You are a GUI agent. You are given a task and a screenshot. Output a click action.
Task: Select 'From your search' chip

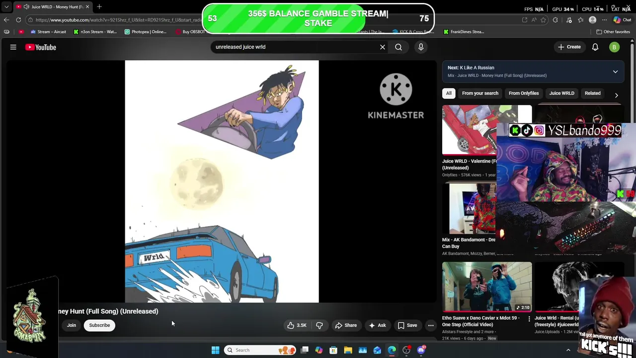pos(480,93)
